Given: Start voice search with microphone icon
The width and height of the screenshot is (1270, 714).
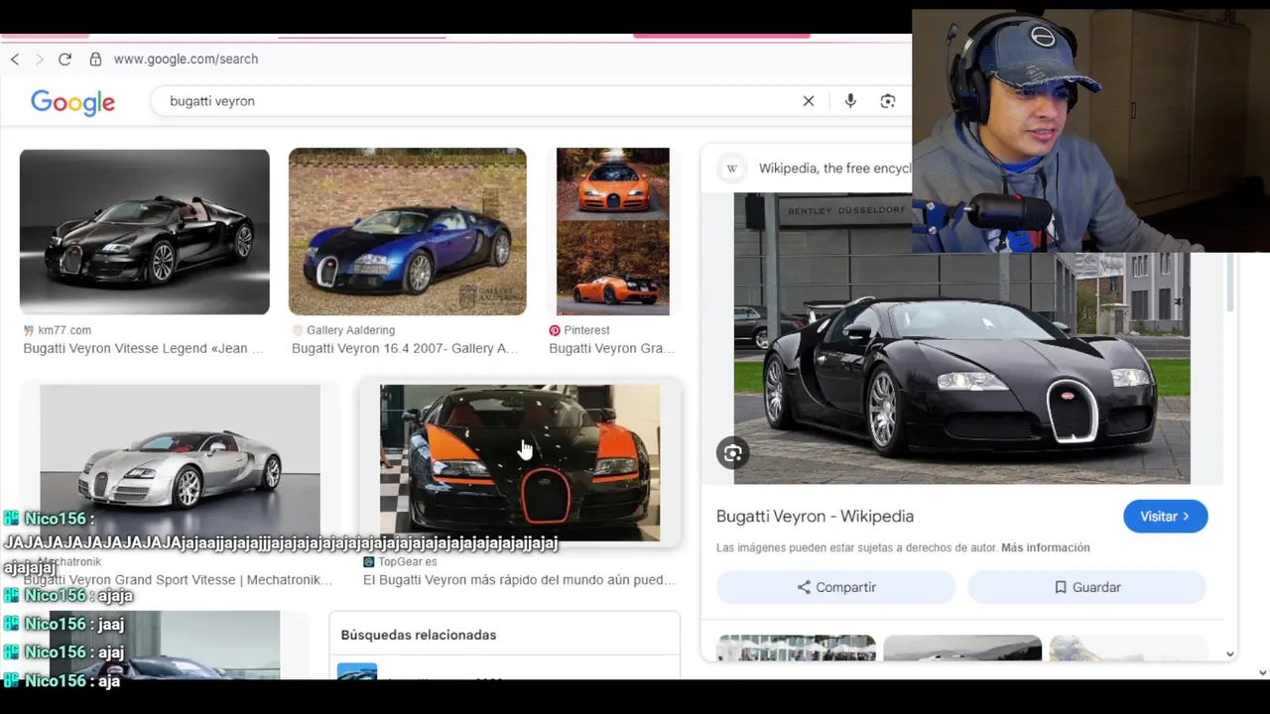Looking at the screenshot, I should point(850,101).
